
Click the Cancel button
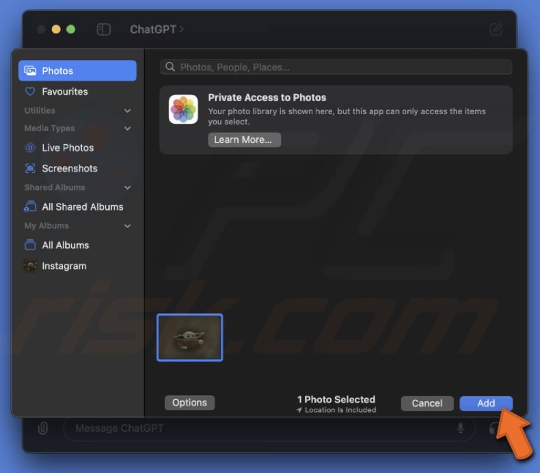427,403
